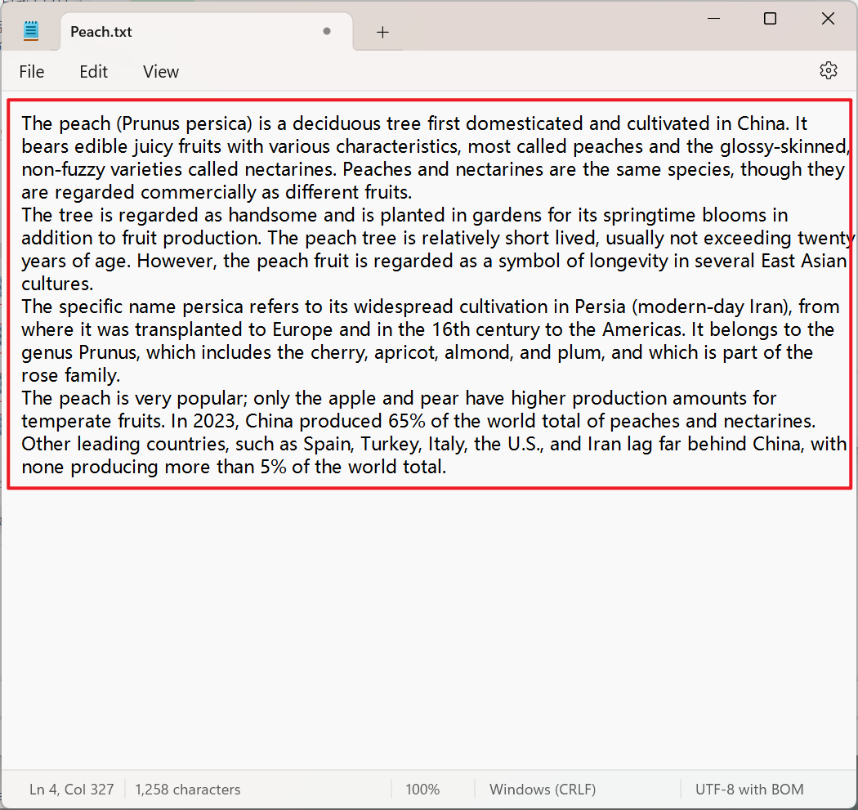
Task: Close the Peach.txt tab via unsaved dot
Action: (x=327, y=32)
